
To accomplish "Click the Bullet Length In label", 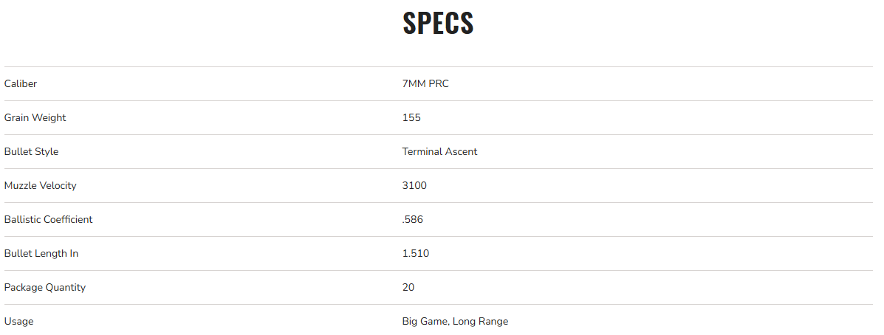I will [x=41, y=254].
